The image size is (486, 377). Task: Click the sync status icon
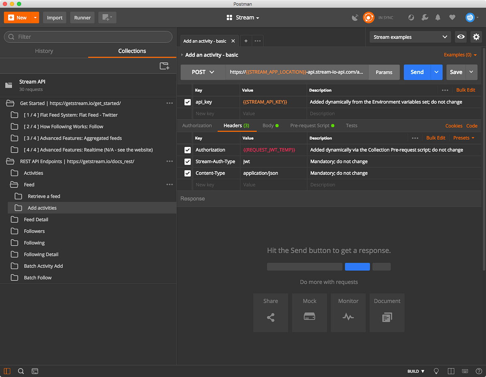tap(369, 17)
